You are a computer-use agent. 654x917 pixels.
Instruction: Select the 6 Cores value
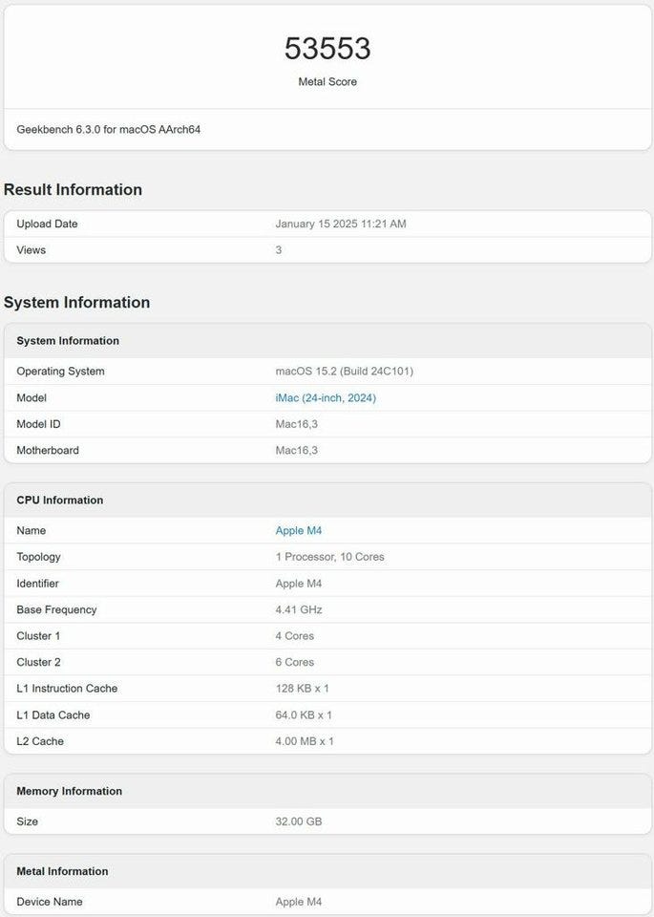click(295, 662)
